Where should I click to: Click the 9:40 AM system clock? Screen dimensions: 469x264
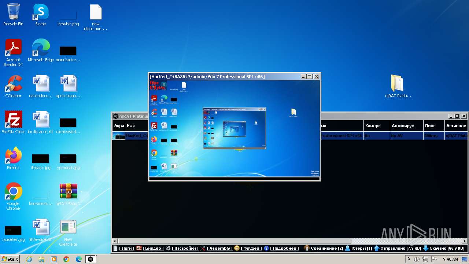[x=450, y=259]
